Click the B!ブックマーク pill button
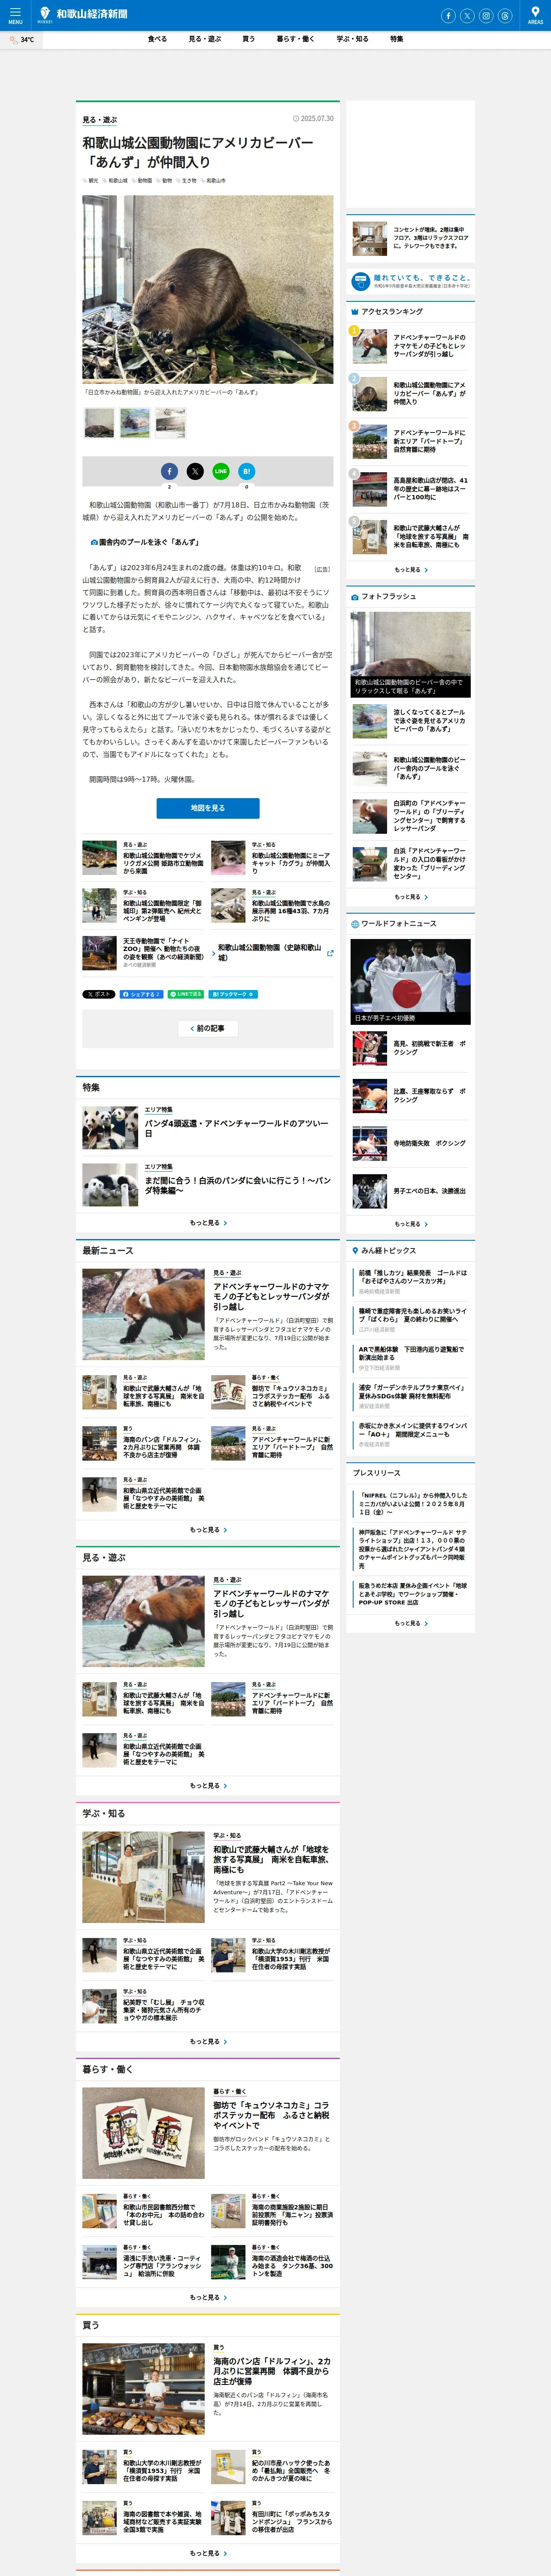This screenshot has height=2576, width=551. click(x=234, y=994)
